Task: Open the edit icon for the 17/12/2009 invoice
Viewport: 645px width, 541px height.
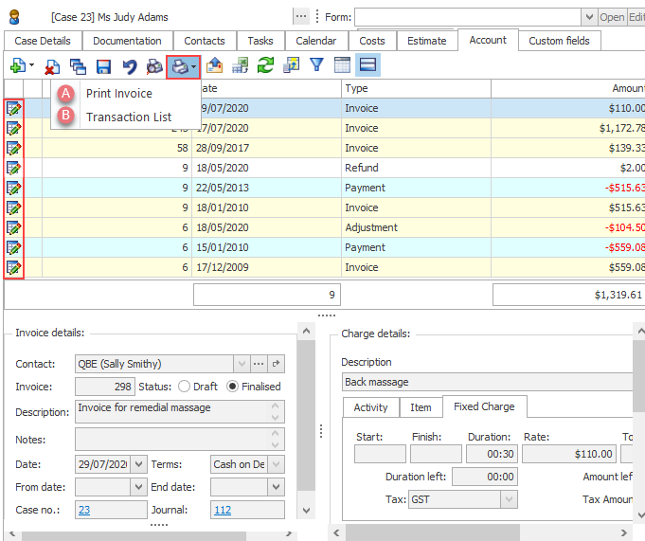Action: [x=14, y=267]
